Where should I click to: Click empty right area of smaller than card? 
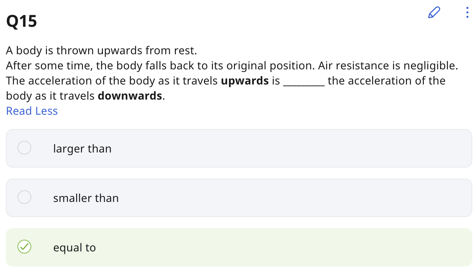[x=309, y=198]
